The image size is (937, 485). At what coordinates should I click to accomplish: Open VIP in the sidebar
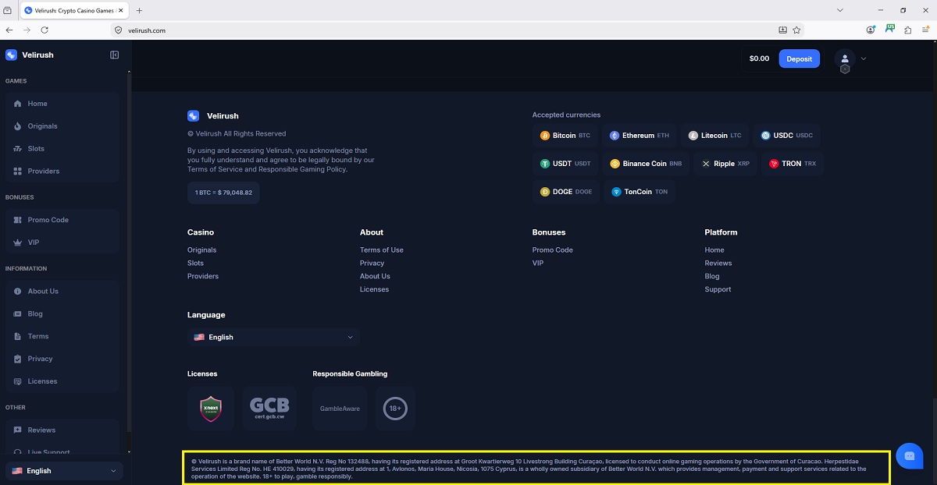[x=62, y=242]
